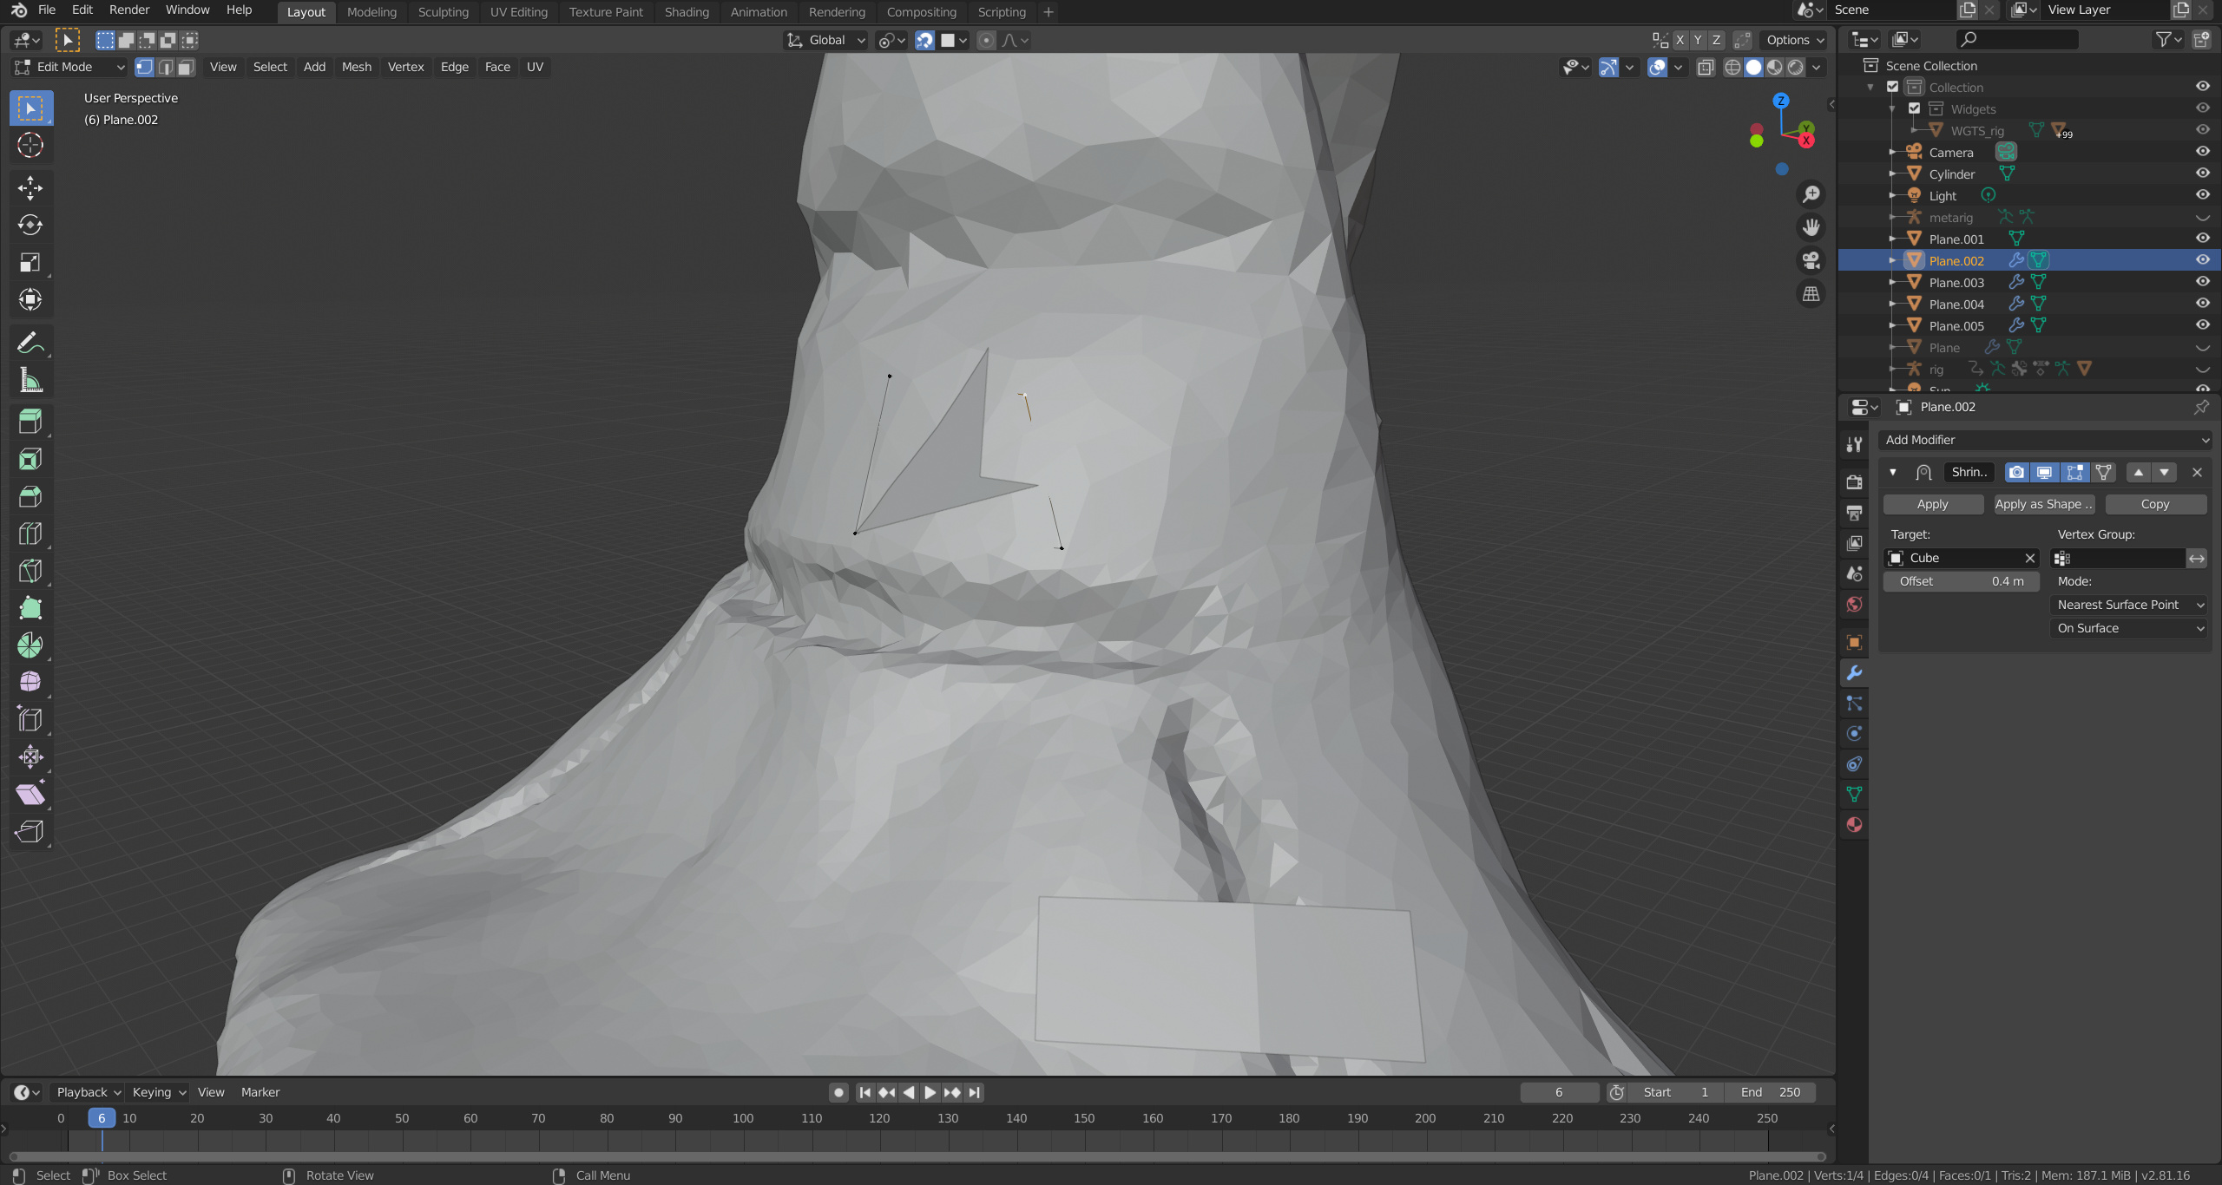Image resolution: width=2222 pixels, height=1185 pixels.
Task: Activate the Move tool
Action: pyautogui.click(x=30, y=187)
